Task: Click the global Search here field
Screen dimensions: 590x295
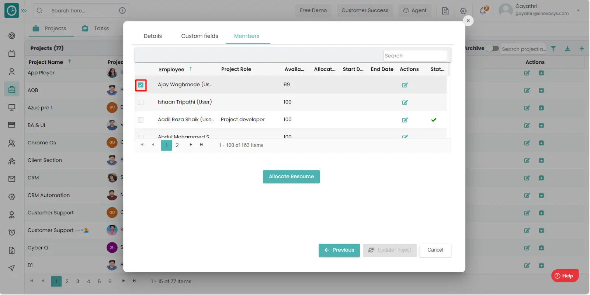Action: (x=81, y=11)
